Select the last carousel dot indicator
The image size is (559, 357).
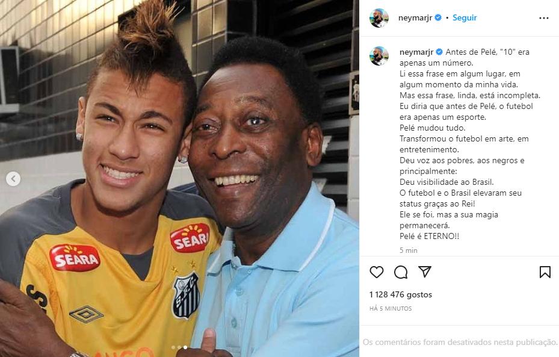[185, 347]
